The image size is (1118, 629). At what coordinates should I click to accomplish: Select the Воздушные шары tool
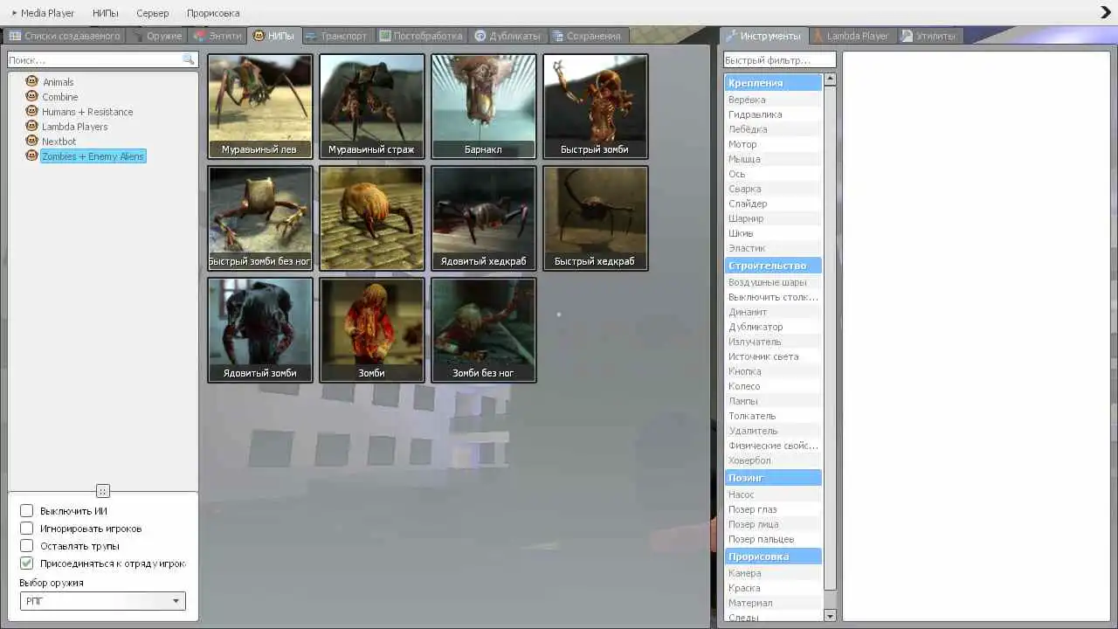pyautogui.click(x=773, y=282)
